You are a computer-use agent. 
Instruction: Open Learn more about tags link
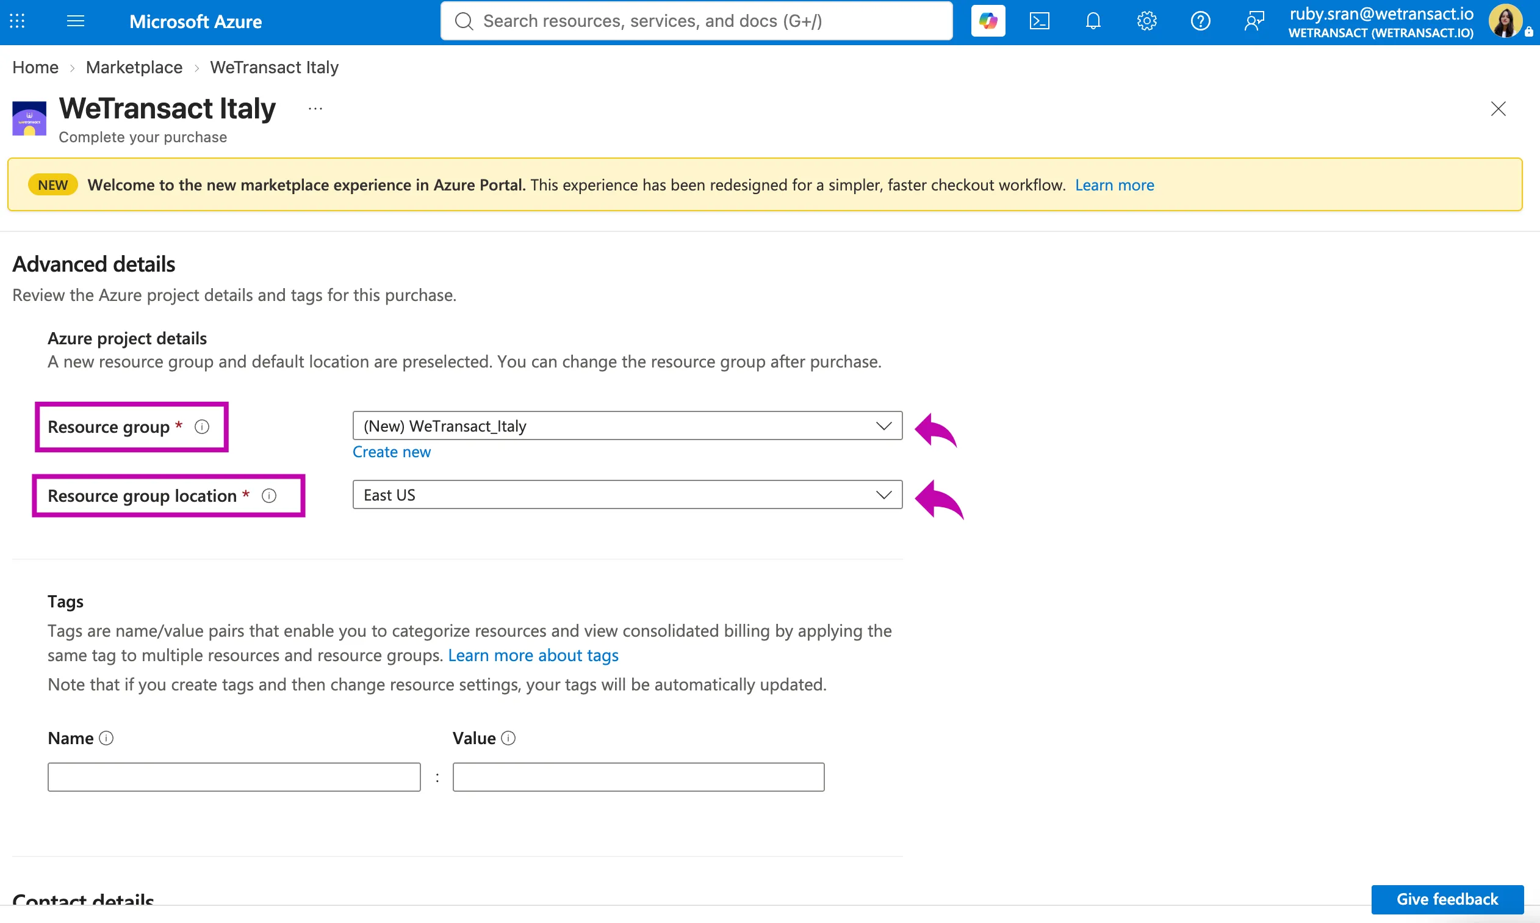point(533,656)
